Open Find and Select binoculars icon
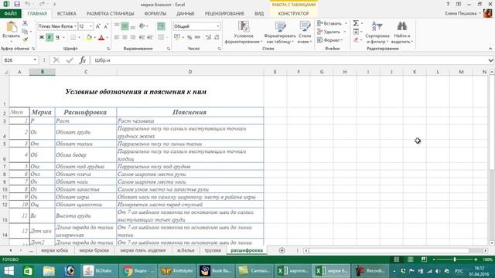The image size is (495, 278). (402, 26)
